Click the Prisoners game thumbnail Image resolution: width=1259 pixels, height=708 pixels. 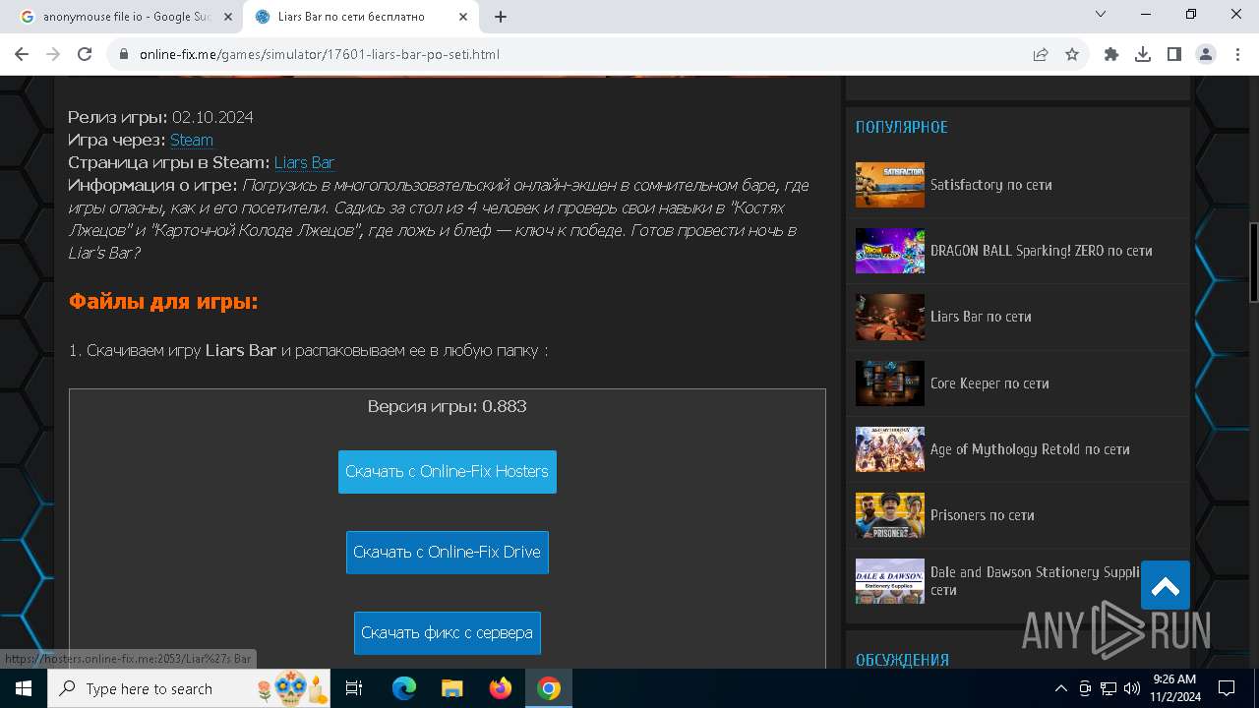[x=890, y=515]
